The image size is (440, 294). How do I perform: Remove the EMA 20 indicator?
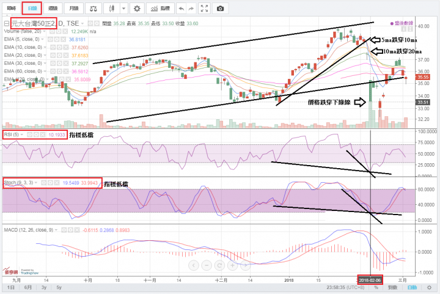65,55
